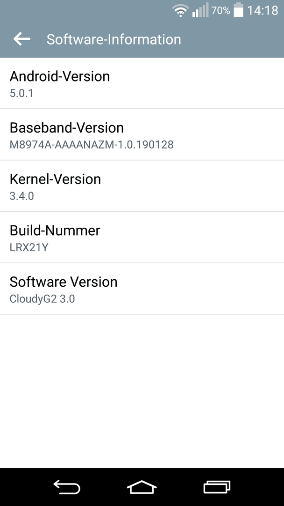This screenshot has height=506, width=284.
Task: Open recent apps navigation button
Action: (217, 487)
